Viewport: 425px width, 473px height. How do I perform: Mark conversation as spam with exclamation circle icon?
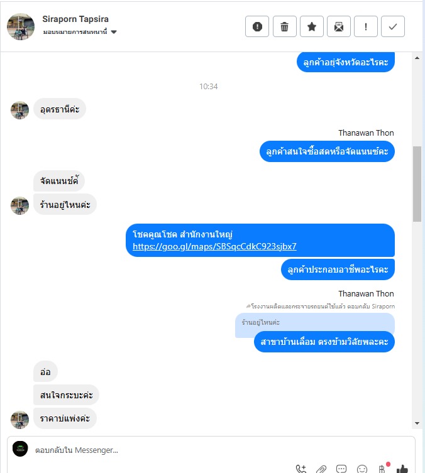[257, 26]
